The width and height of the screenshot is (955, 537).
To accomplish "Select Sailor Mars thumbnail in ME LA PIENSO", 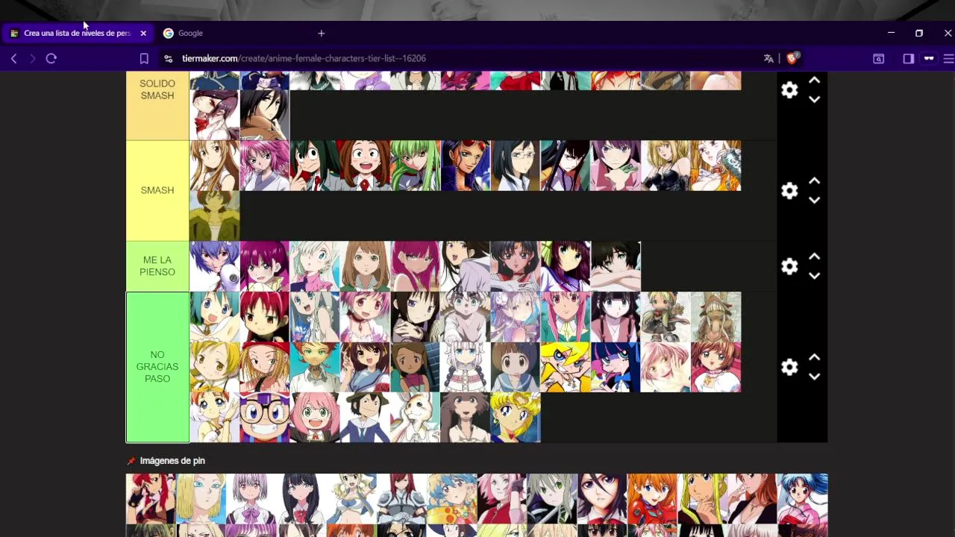I will coord(516,266).
